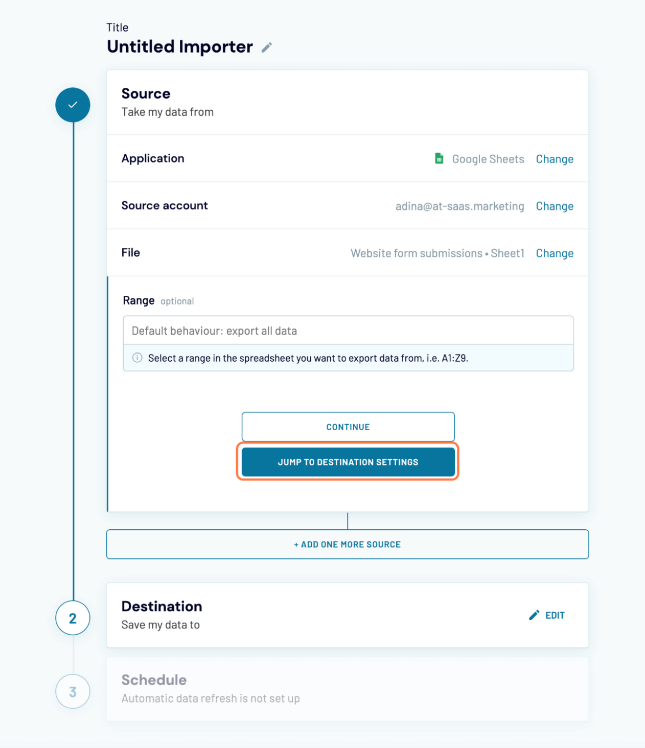
Task: Click the info icon in the range hint
Action: click(x=137, y=358)
